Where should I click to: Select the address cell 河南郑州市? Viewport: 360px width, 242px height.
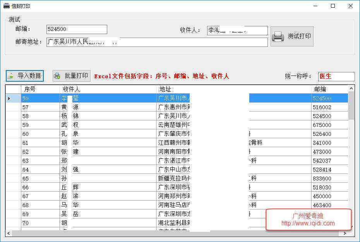(x=234, y=196)
